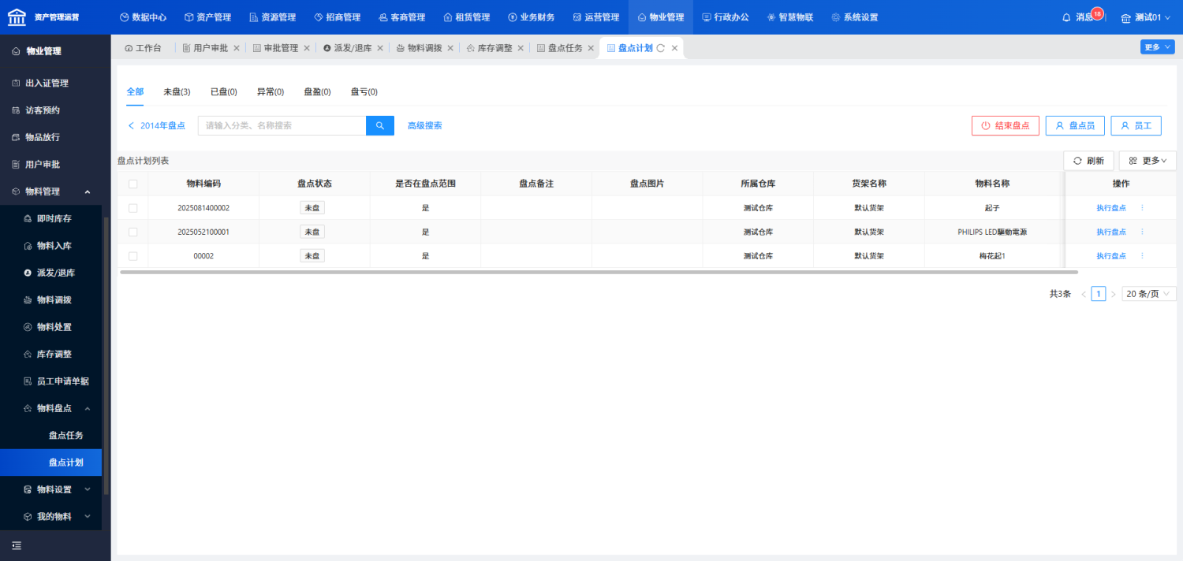Collapse sidebar using bottom-left menu icon
This screenshot has height=561, width=1183.
(17, 545)
